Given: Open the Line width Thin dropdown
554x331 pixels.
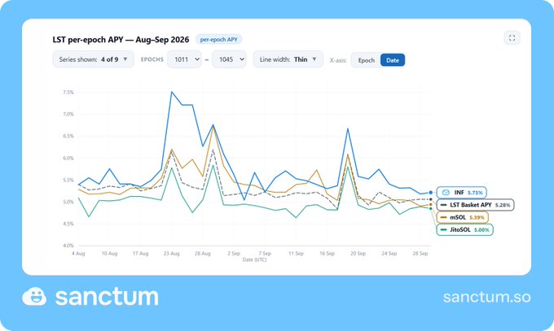Looking at the screenshot, I should point(288,59).
